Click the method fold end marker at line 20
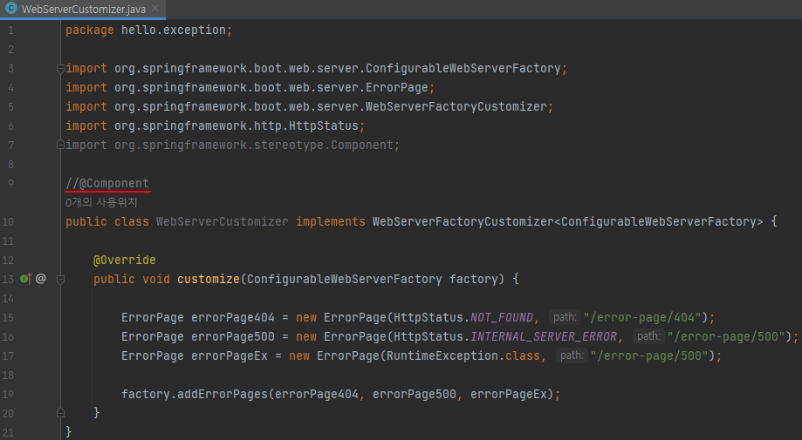Screen dimensions: 802x440 60,412
